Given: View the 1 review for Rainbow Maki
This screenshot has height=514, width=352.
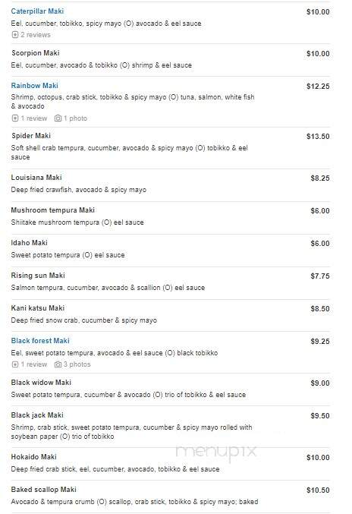Looking at the screenshot, I should (x=34, y=118).
